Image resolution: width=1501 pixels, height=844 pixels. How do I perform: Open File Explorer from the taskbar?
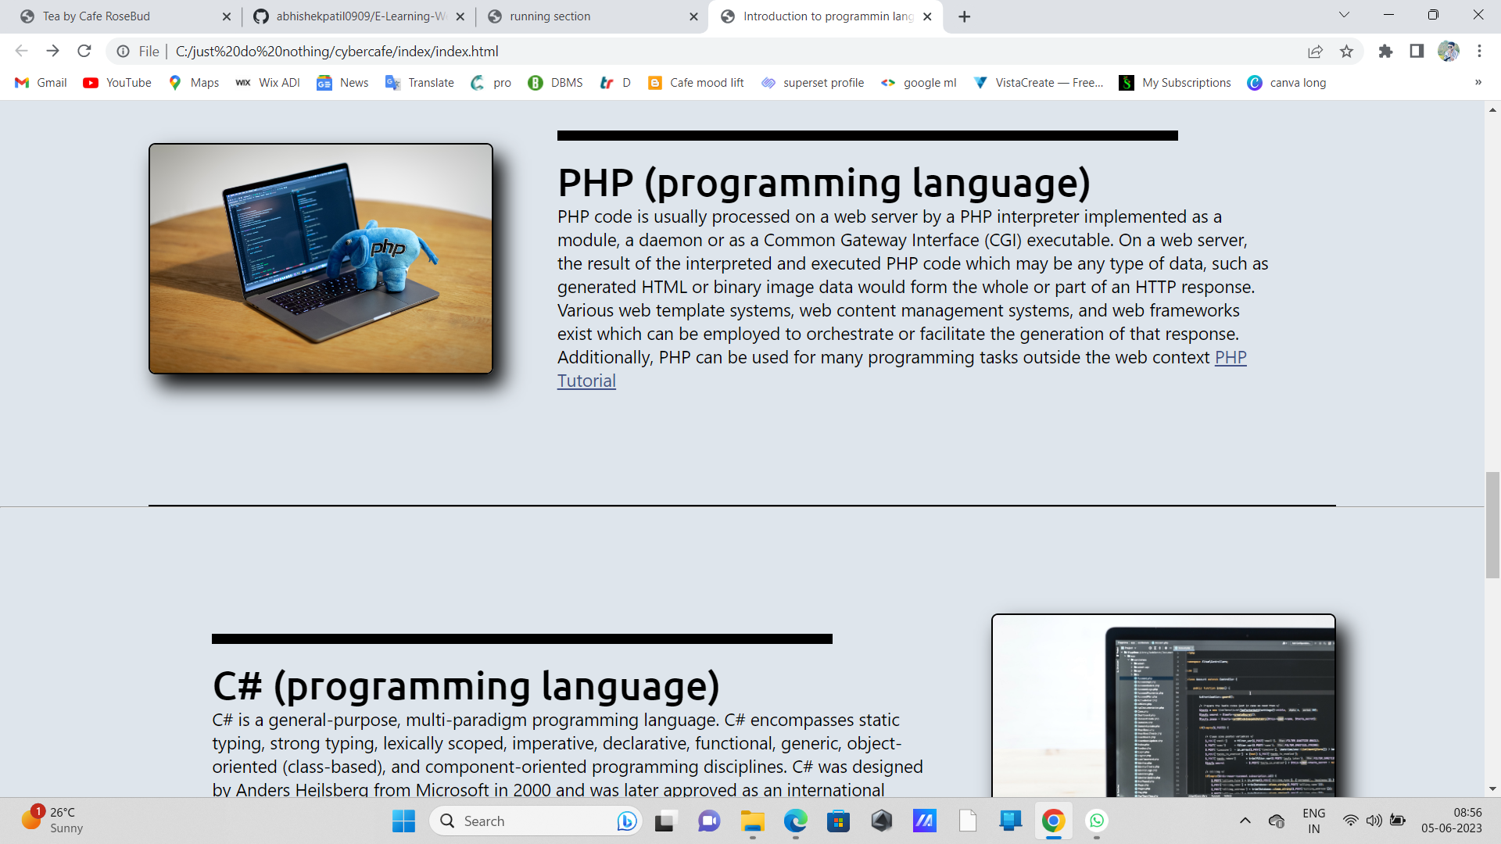pos(752,821)
